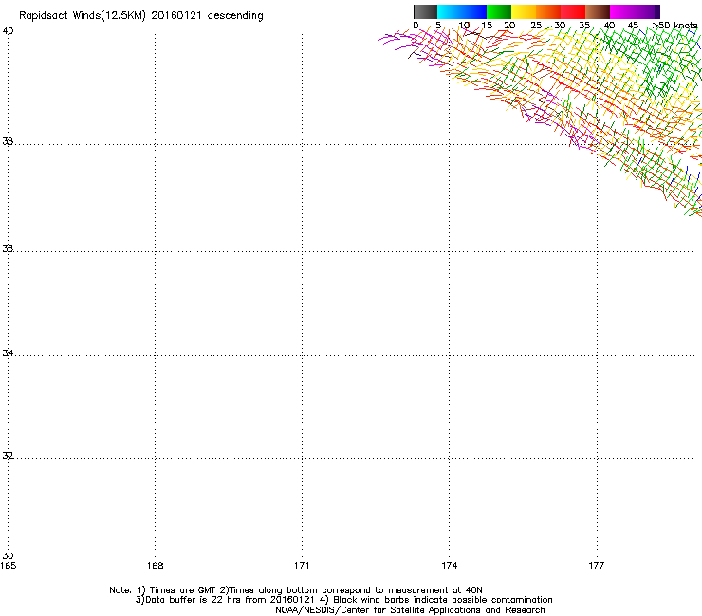This screenshot has height=616, width=702.
Task: Click the green 15-20 knots color segment
Action: [499, 11]
